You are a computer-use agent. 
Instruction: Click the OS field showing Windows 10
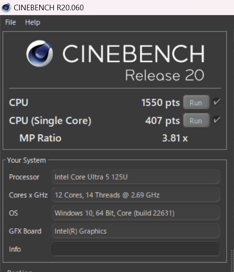click(x=135, y=213)
